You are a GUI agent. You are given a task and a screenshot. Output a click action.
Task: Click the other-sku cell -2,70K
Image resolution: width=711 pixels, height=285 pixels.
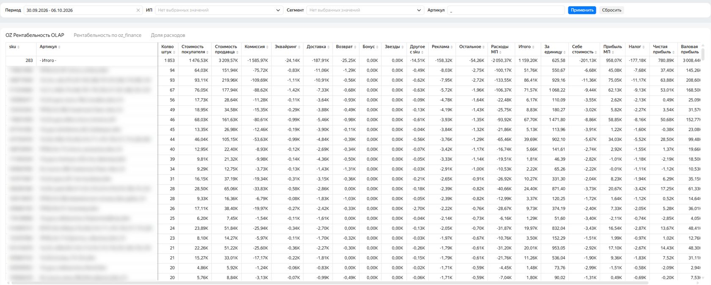419,208
